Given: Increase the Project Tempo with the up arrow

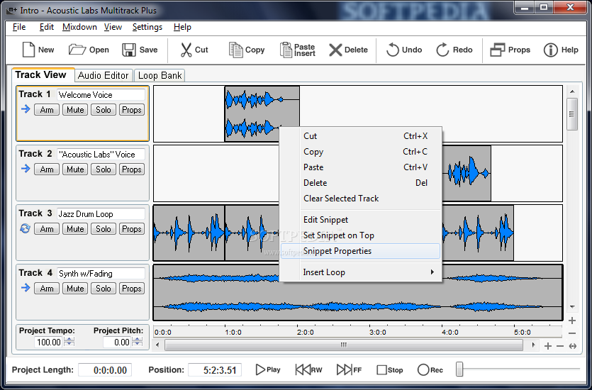Looking at the screenshot, I should [x=69, y=340].
